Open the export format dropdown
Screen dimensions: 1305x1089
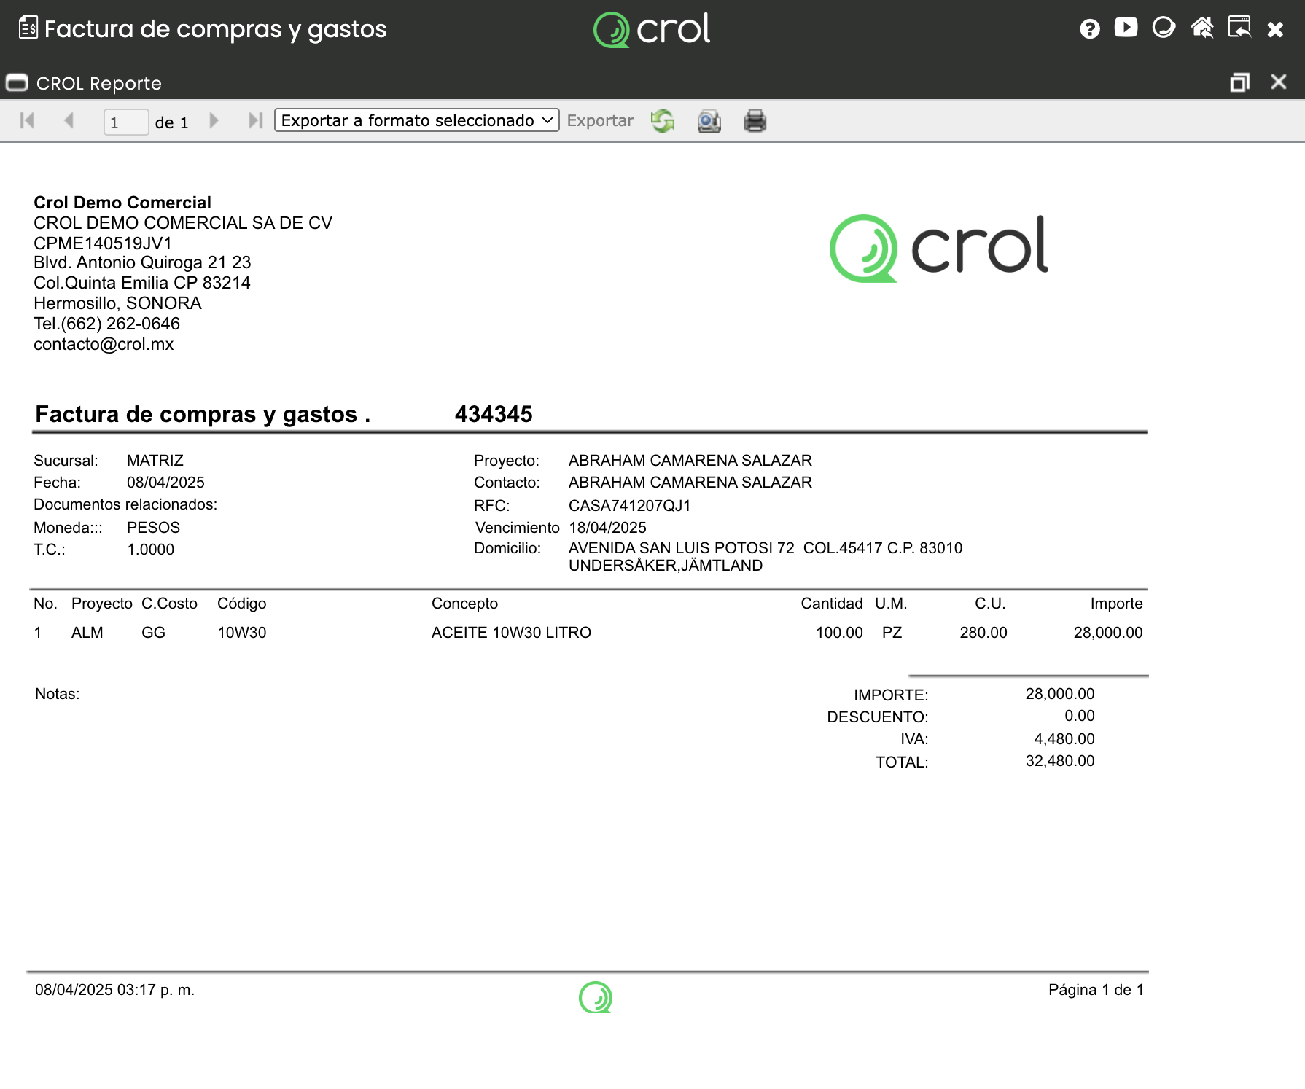(417, 120)
